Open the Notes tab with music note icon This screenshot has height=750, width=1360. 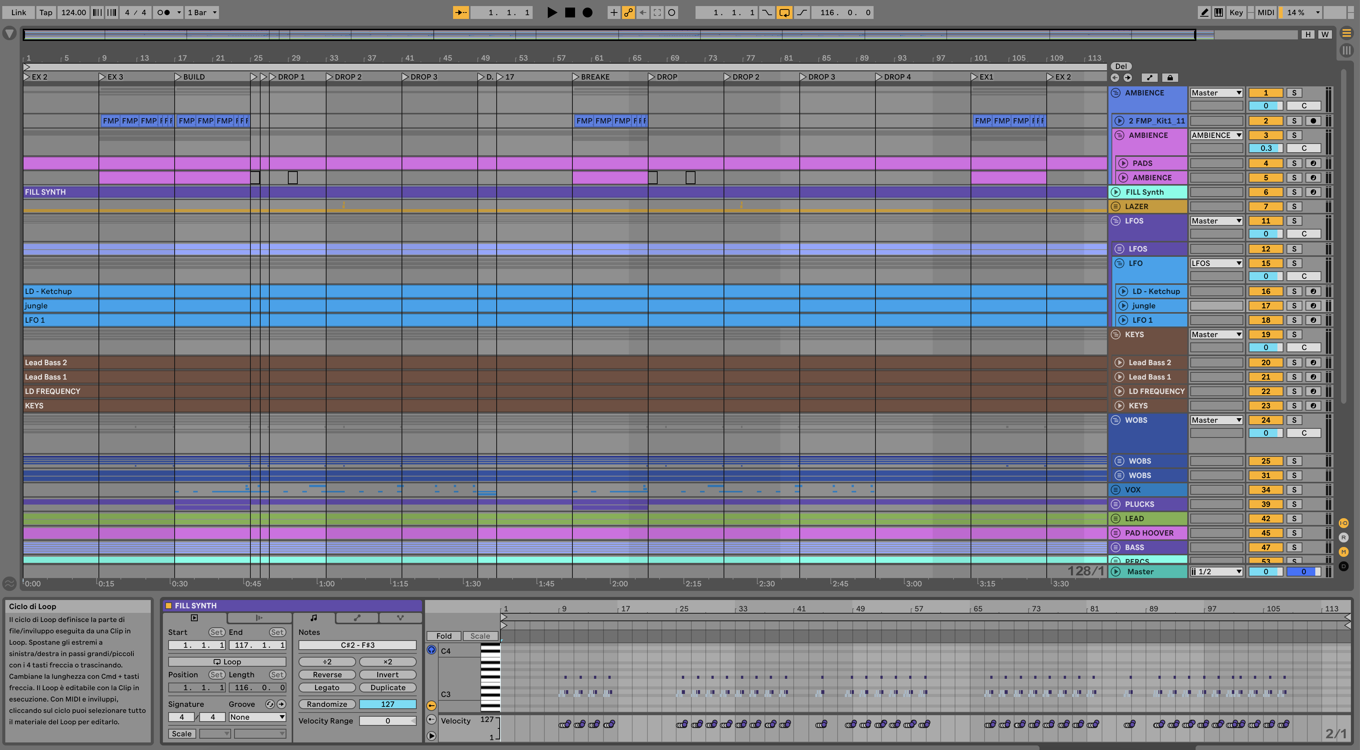pos(314,617)
